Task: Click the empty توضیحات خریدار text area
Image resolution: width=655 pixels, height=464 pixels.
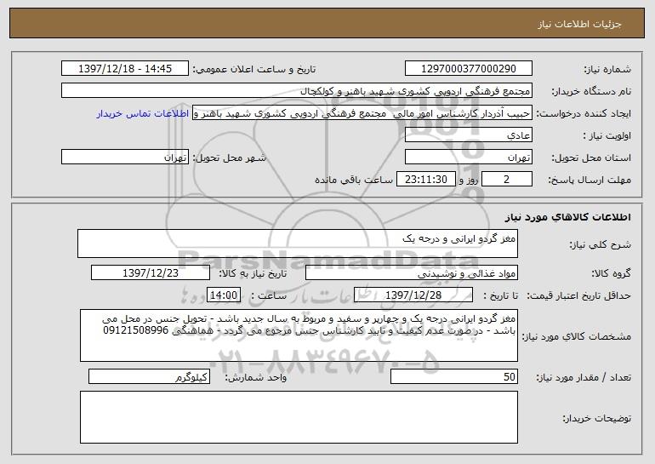Action: coord(299,417)
